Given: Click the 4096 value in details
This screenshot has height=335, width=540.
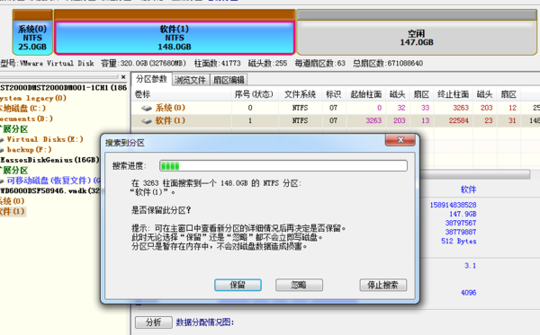Looking at the screenshot, I should (468, 293).
